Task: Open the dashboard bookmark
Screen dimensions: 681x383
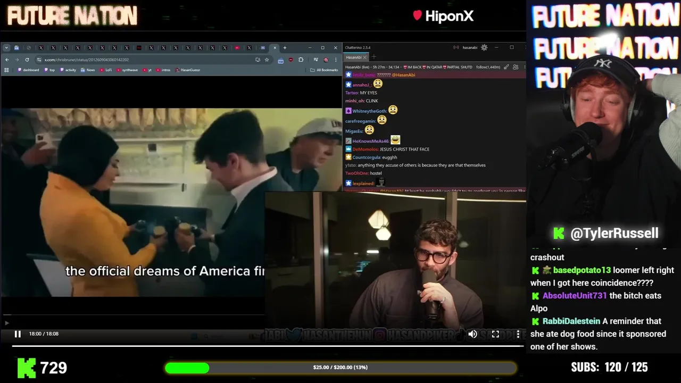Action: coord(28,70)
